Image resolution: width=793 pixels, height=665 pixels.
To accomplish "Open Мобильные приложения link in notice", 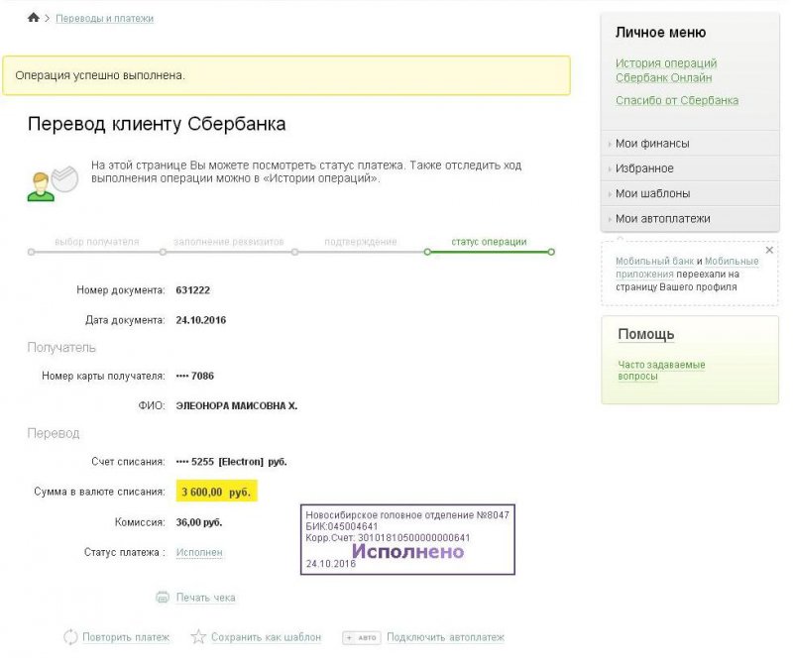I will [x=687, y=268].
